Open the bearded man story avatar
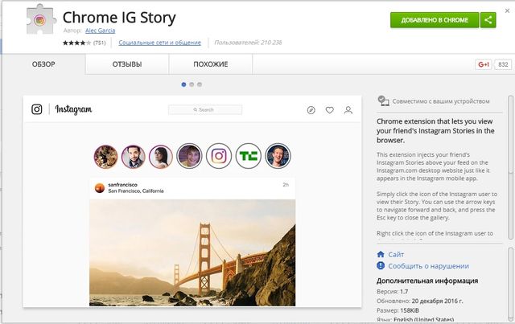515x324 pixels. (134, 157)
